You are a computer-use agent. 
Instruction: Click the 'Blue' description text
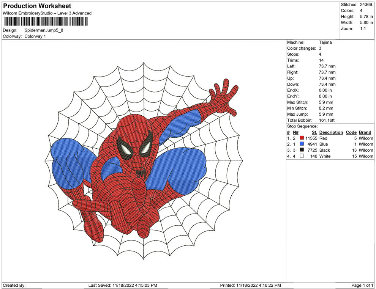click(x=324, y=144)
